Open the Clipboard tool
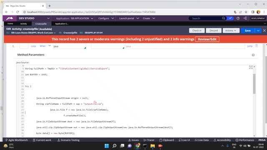The image size is (267, 150). click(x=167, y=140)
